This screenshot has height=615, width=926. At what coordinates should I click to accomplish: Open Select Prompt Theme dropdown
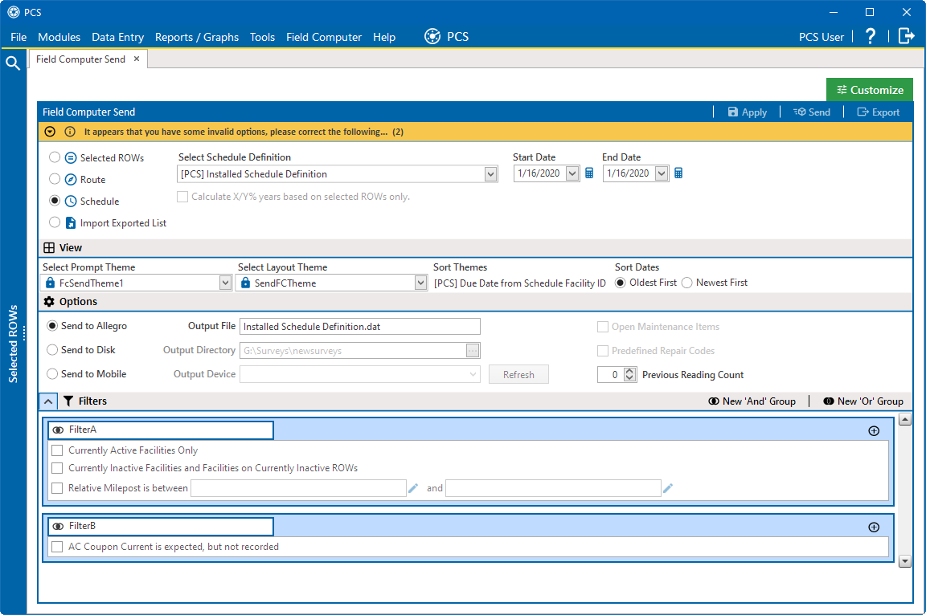pyautogui.click(x=225, y=283)
